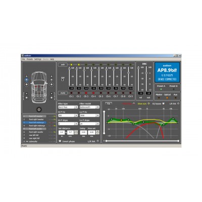Expand the Filter model Butterworth dropdown
Image resolution: width=202 pixels, height=202 pixels.
tap(89, 107)
